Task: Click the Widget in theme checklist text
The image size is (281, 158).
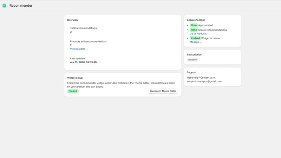Action: pyautogui.click(x=210, y=38)
